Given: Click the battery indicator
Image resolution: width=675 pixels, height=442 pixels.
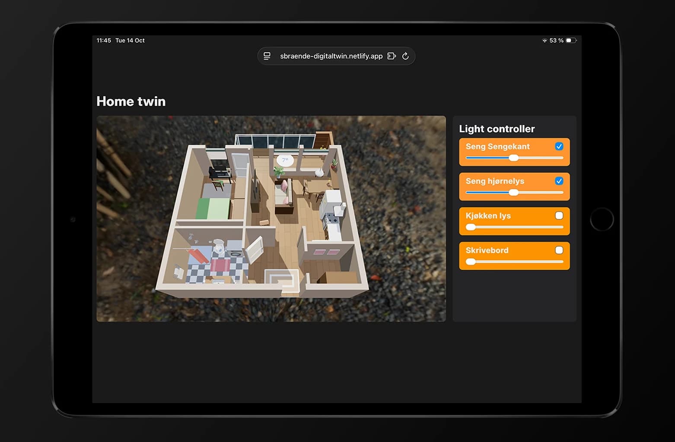Looking at the screenshot, I should click(571, 40).
